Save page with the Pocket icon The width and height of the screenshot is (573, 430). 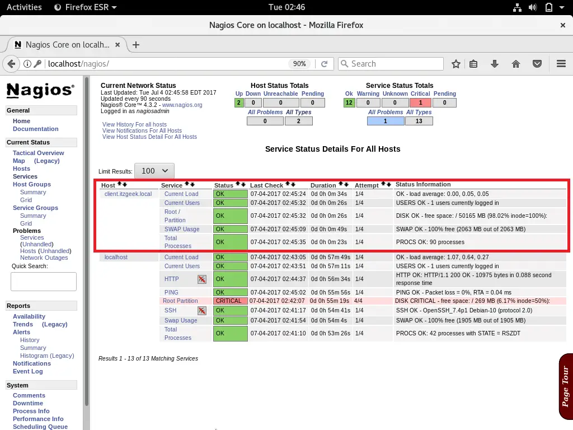537,64
